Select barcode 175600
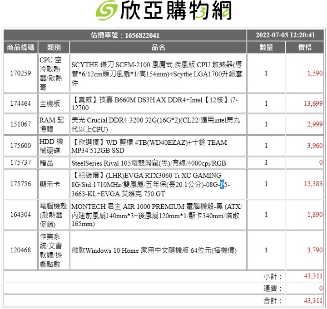 coord(20,146)
